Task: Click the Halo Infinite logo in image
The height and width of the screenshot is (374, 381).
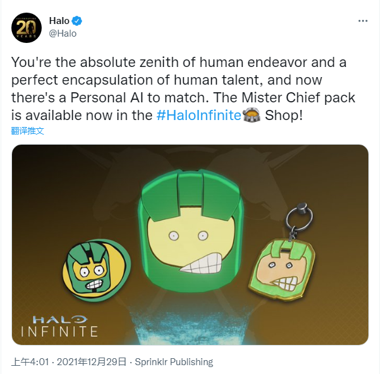Action: (x=60, y=326)
